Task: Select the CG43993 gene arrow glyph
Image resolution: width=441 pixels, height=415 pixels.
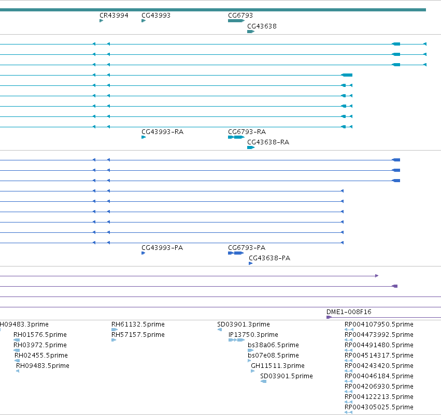Action: tap(144, 21)
